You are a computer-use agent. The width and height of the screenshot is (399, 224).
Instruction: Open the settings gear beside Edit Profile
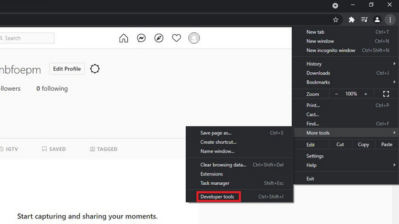click(95, 69)
